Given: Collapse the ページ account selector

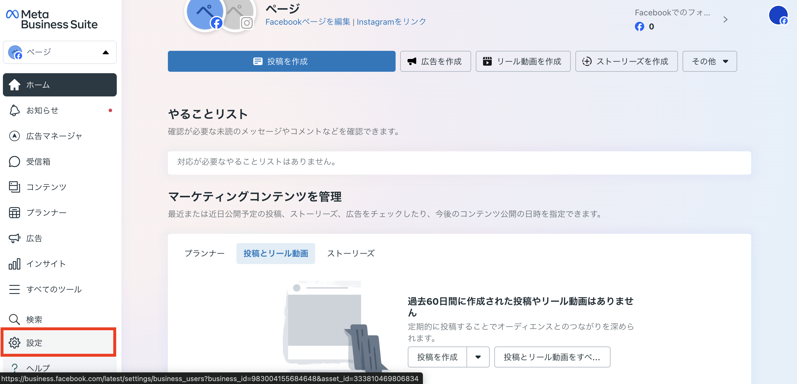Looking at the screenshot, I should 105,52.
